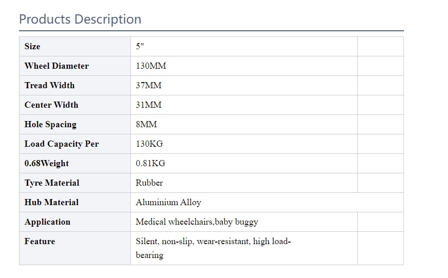Click the Aluminium Alloy hub value
Image resolution: width=448 pixels, height=278 pixels.
pyautogui.click(x=168, y=202)
